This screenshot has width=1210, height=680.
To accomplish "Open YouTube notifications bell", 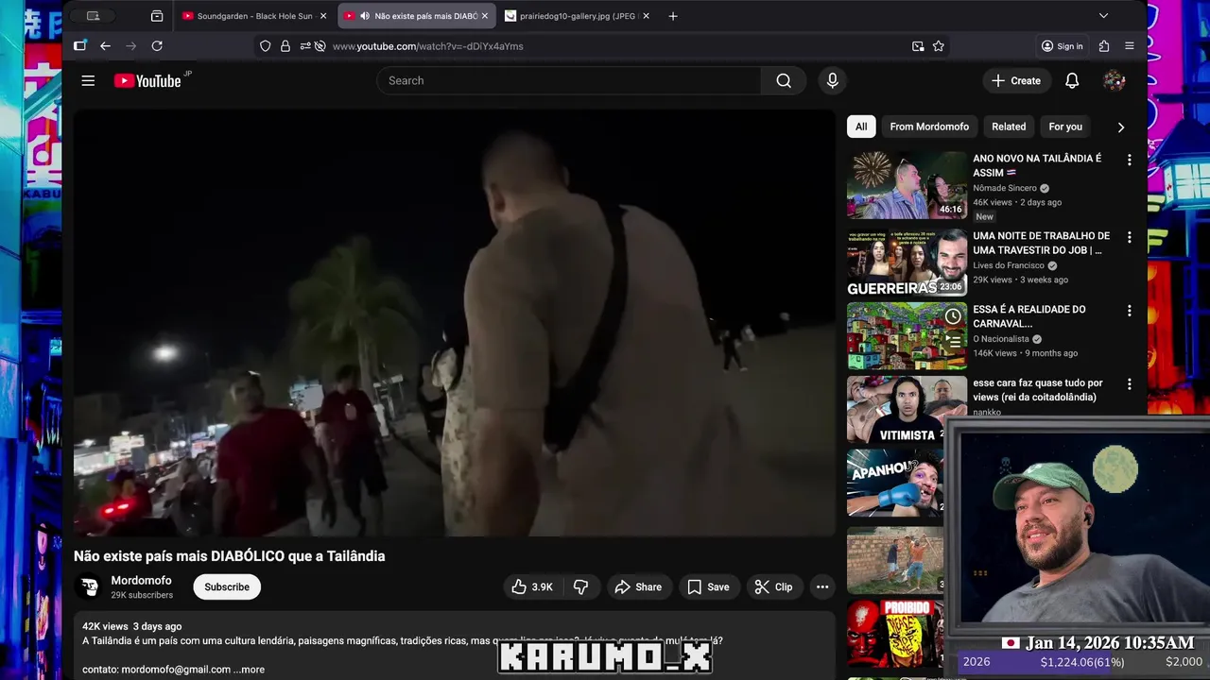I will point(1072,80).
